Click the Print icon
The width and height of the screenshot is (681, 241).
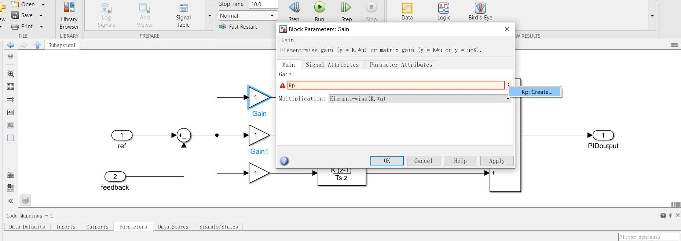15,26
